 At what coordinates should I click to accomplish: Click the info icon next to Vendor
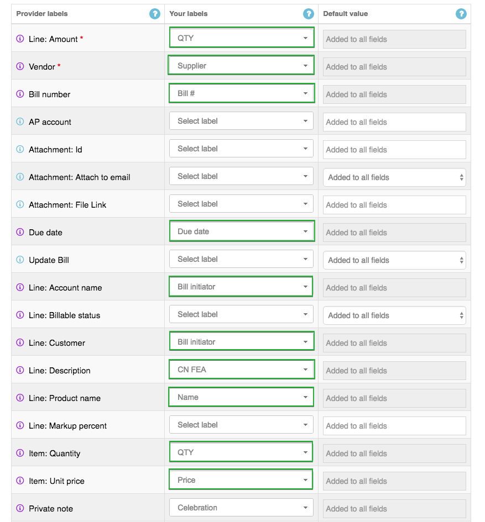[x=20, y=67]
